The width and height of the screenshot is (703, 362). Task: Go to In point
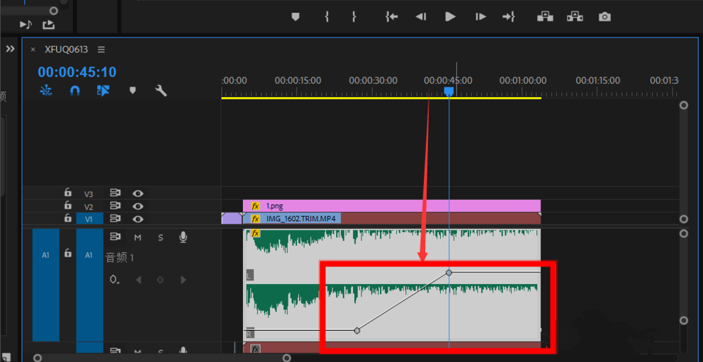click(391, 17)
